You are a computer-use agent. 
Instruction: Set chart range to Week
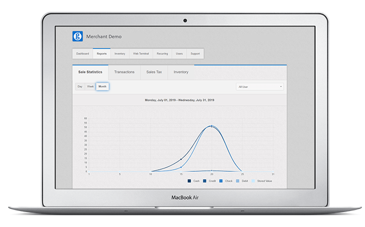90,87
